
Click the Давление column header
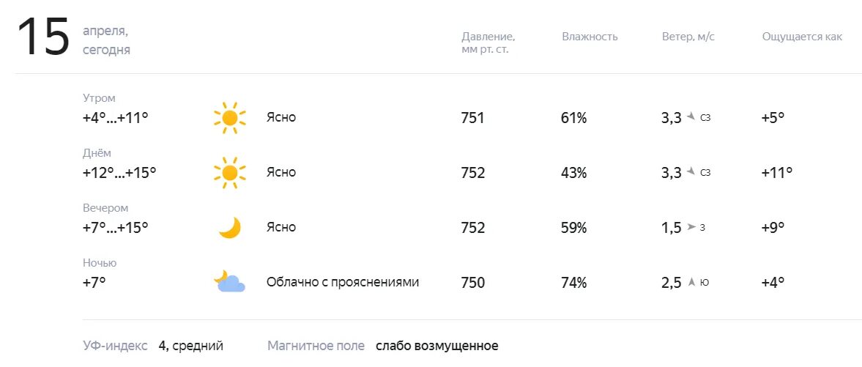pyautogui.click(x=488, y=43)
